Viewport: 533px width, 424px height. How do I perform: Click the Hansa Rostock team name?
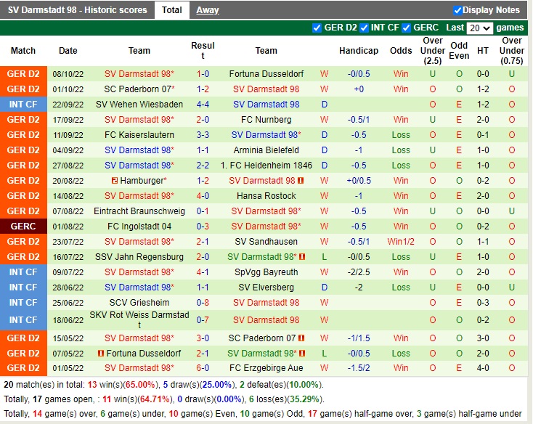pos(266,196)
